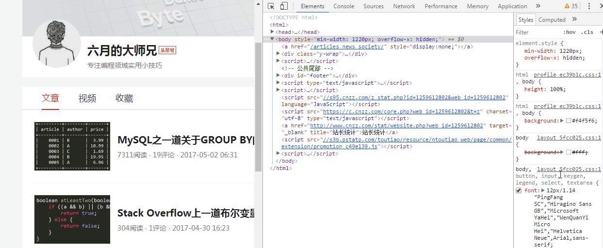This screenshot has width=603, height=248.
Task: Click the author name 六月的大师兄
Action: pos(122,50)
